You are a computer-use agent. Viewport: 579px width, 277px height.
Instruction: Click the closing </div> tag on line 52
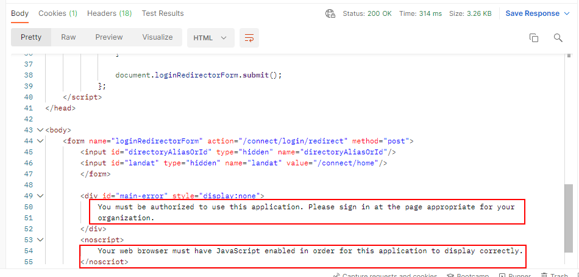(93, 229)
